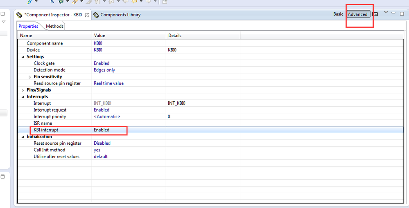Click the maximize icon in upper left panel

tap(2, 13)
